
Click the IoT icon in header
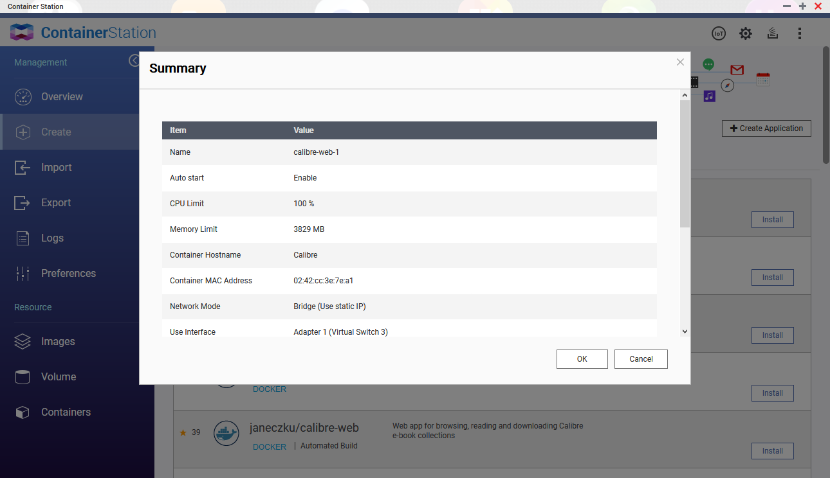pos(718,33)
